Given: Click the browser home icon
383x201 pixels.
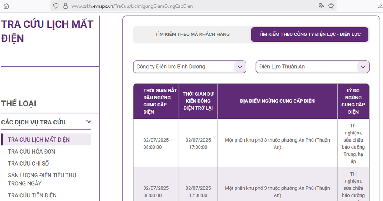Looking at the screenshot, I should 6,6.
